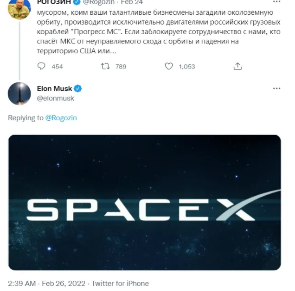Open the SpaceX logo image
Viewport: 295px width, 291px height.
tap(145, 202)
